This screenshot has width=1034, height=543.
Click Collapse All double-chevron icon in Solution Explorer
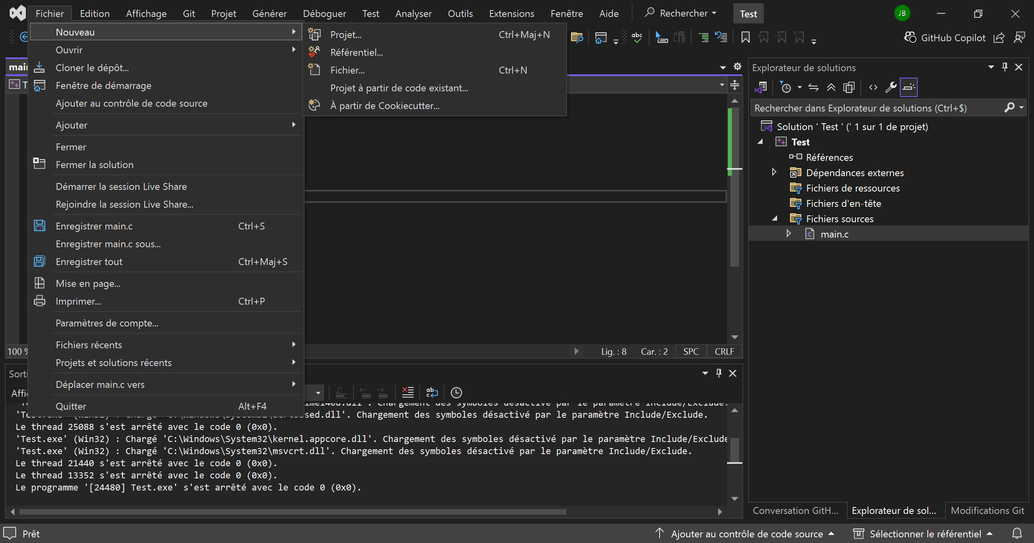pos(831,87)
